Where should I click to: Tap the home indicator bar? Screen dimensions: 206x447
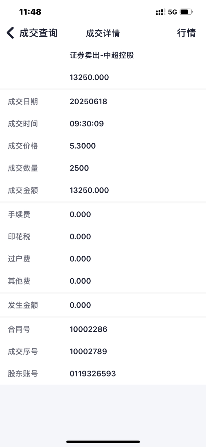coord(103,442)
